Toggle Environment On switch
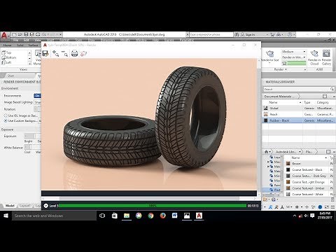This screenshot has width=336, height=252. [37, 96]
